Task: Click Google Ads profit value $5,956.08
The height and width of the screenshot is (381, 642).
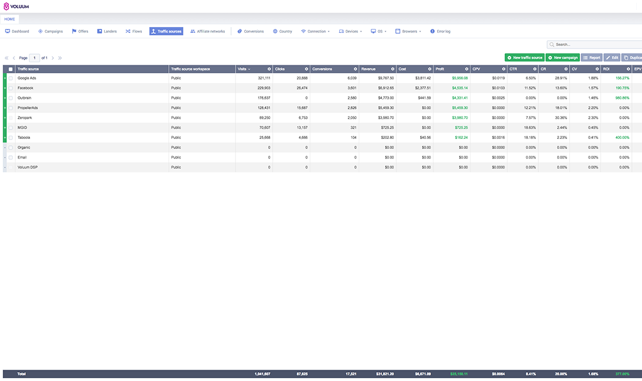Action: tap(460, 78)
